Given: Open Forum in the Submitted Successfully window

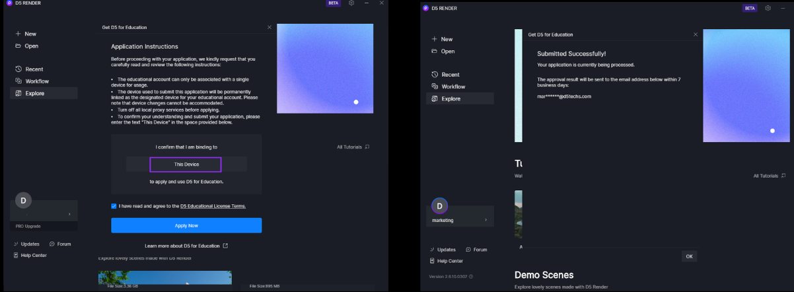Looking at the screenshot, I should [x=476, y=250].
